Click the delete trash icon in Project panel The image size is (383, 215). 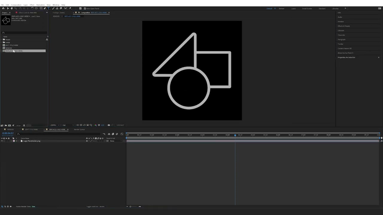24,125
